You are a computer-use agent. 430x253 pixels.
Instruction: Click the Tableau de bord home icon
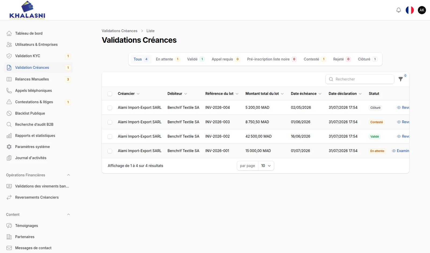pyautogui.click(x=9, y=33)
